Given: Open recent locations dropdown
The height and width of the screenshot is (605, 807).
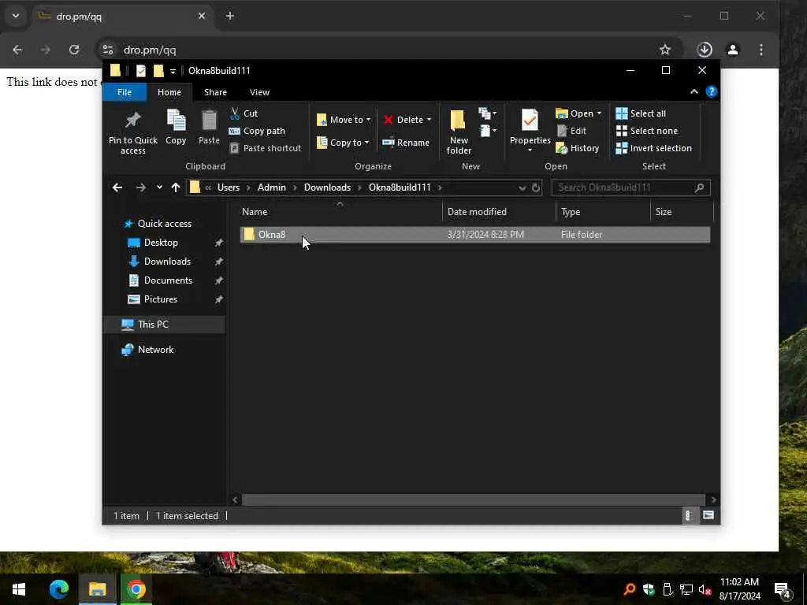Looking at the screenshot, I should [159, 187].
